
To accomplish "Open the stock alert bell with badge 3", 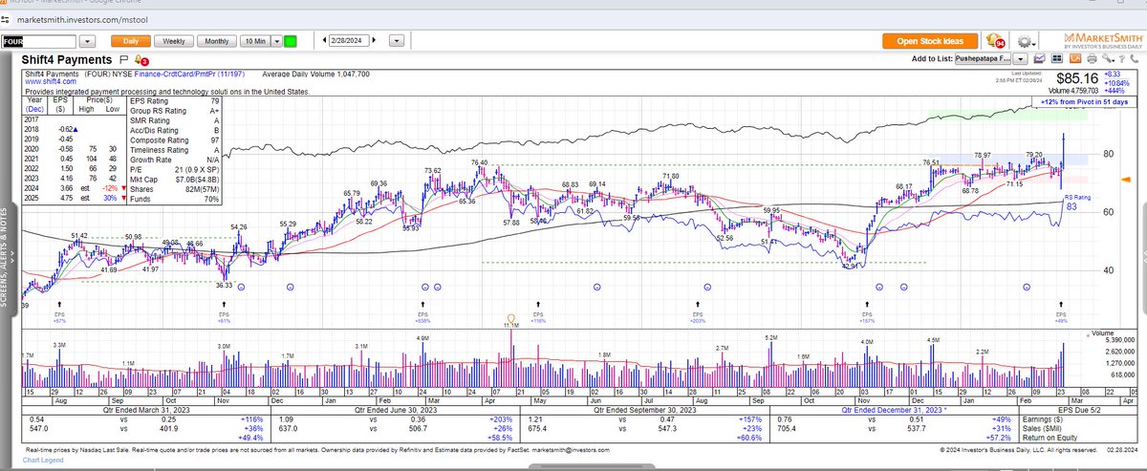I will 141,60.
